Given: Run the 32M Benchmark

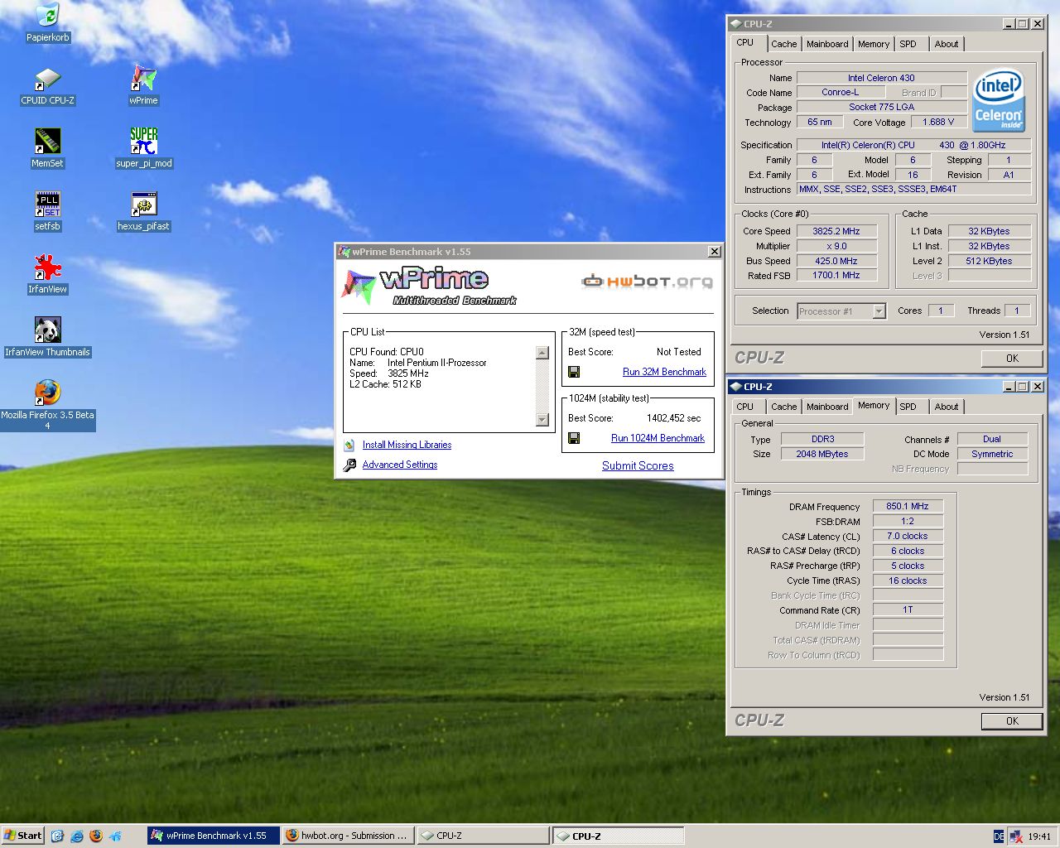Looking at the screenshot, I should [664, 372].
